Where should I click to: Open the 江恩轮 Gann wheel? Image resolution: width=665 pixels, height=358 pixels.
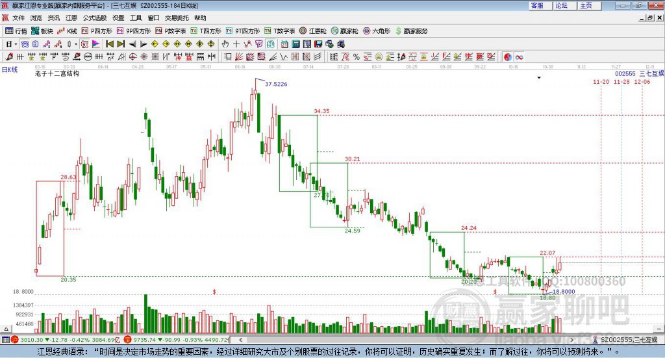[313, 31]
